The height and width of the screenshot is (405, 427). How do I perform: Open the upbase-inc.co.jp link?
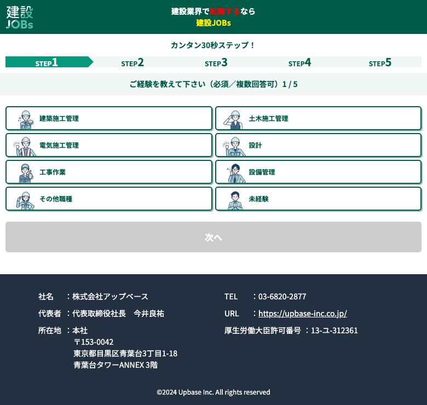(x=303, y=314)
